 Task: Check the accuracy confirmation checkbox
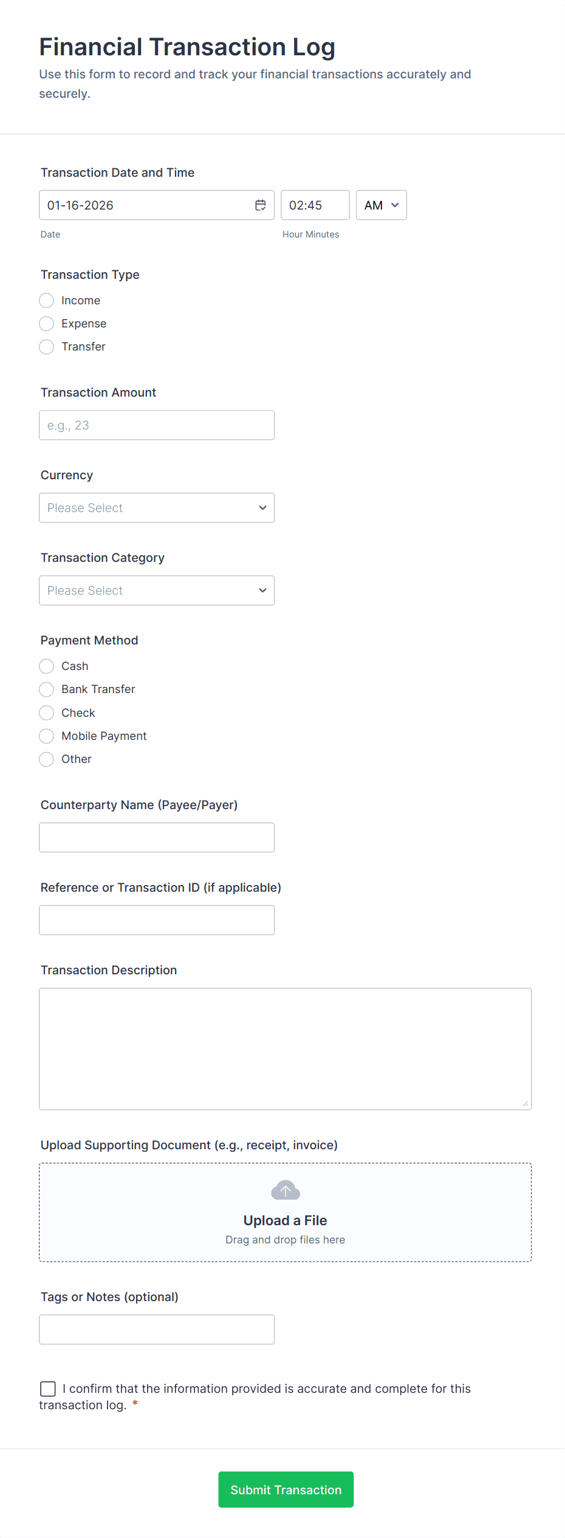tap(48, 1388)
